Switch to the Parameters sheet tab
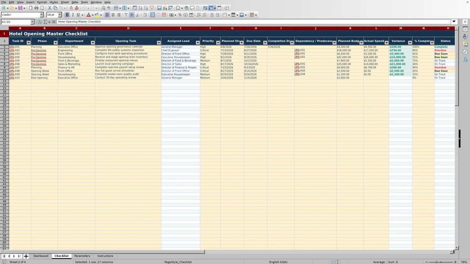 tap(82, 256)
